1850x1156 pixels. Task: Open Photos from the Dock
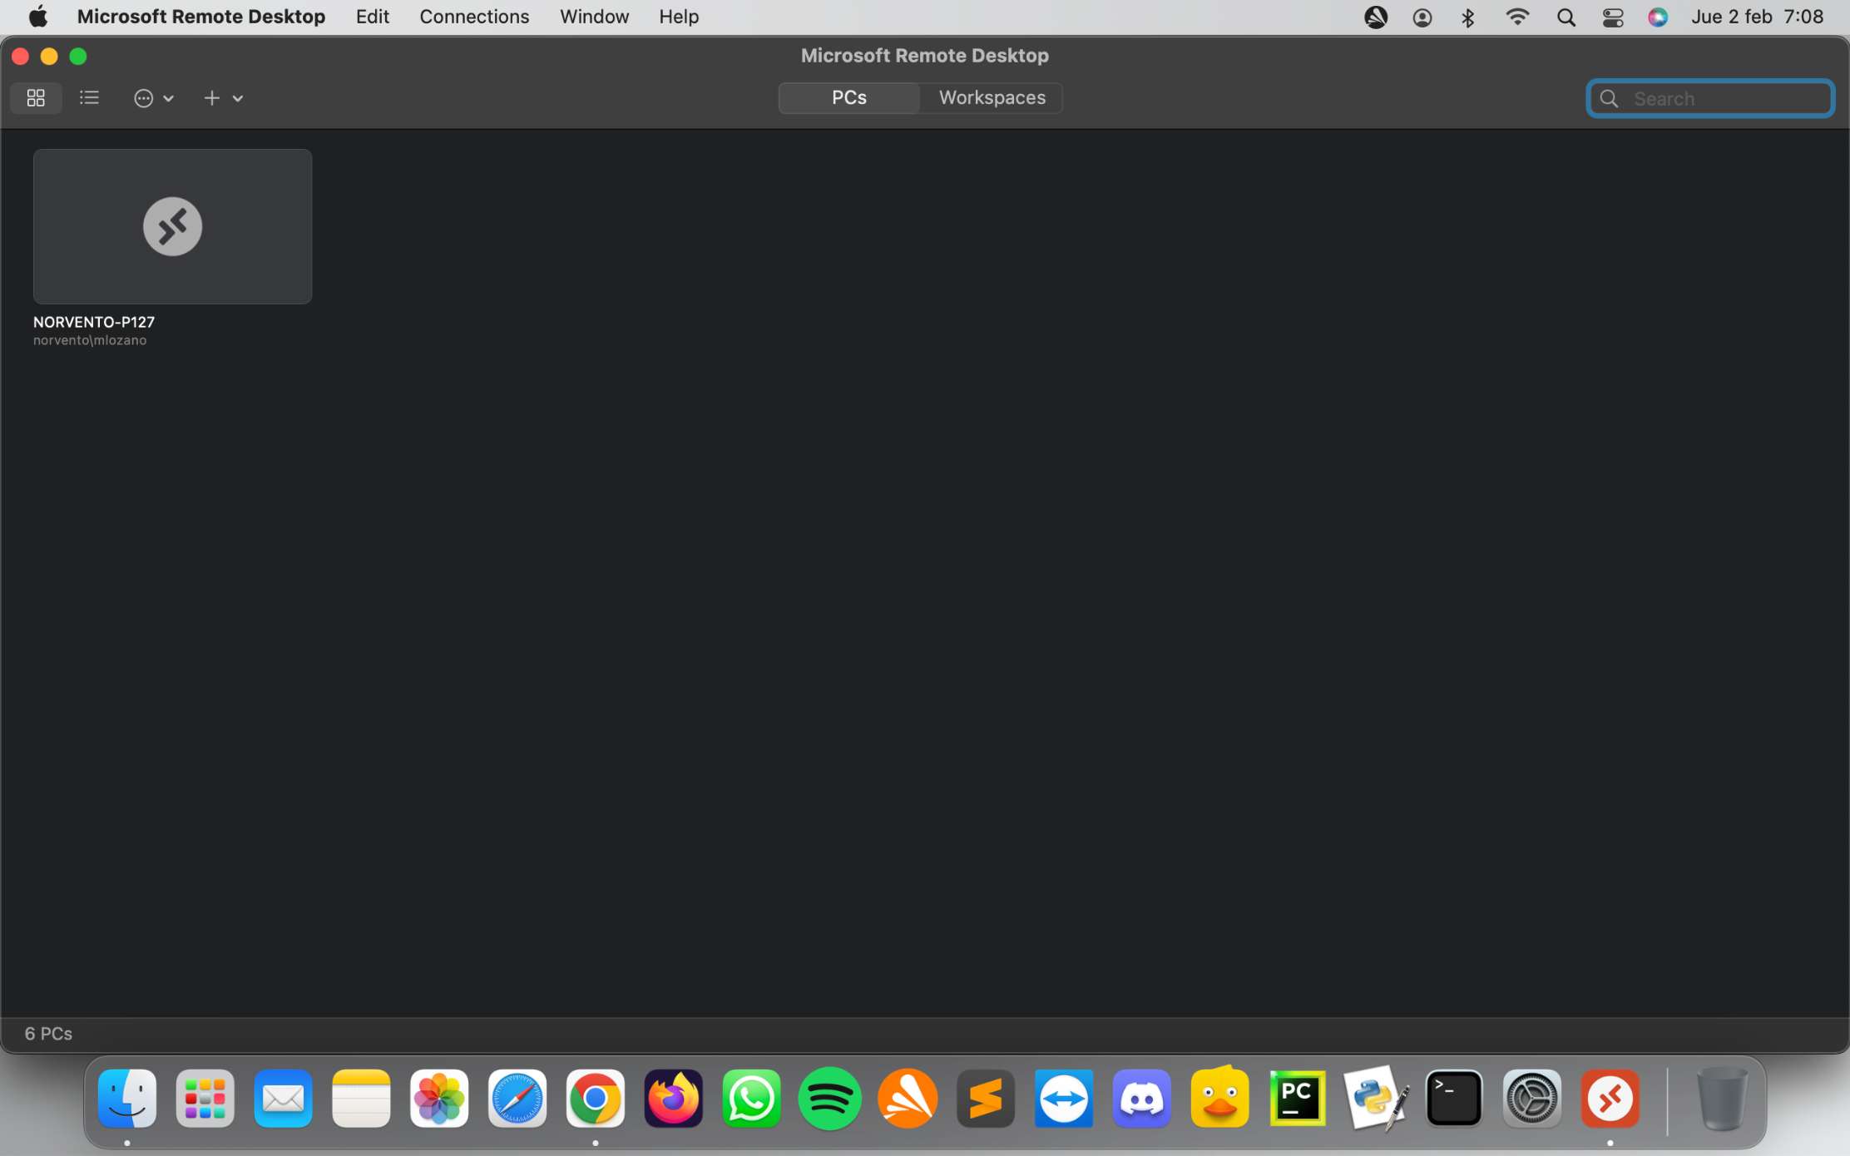(x=439, y=1099)
